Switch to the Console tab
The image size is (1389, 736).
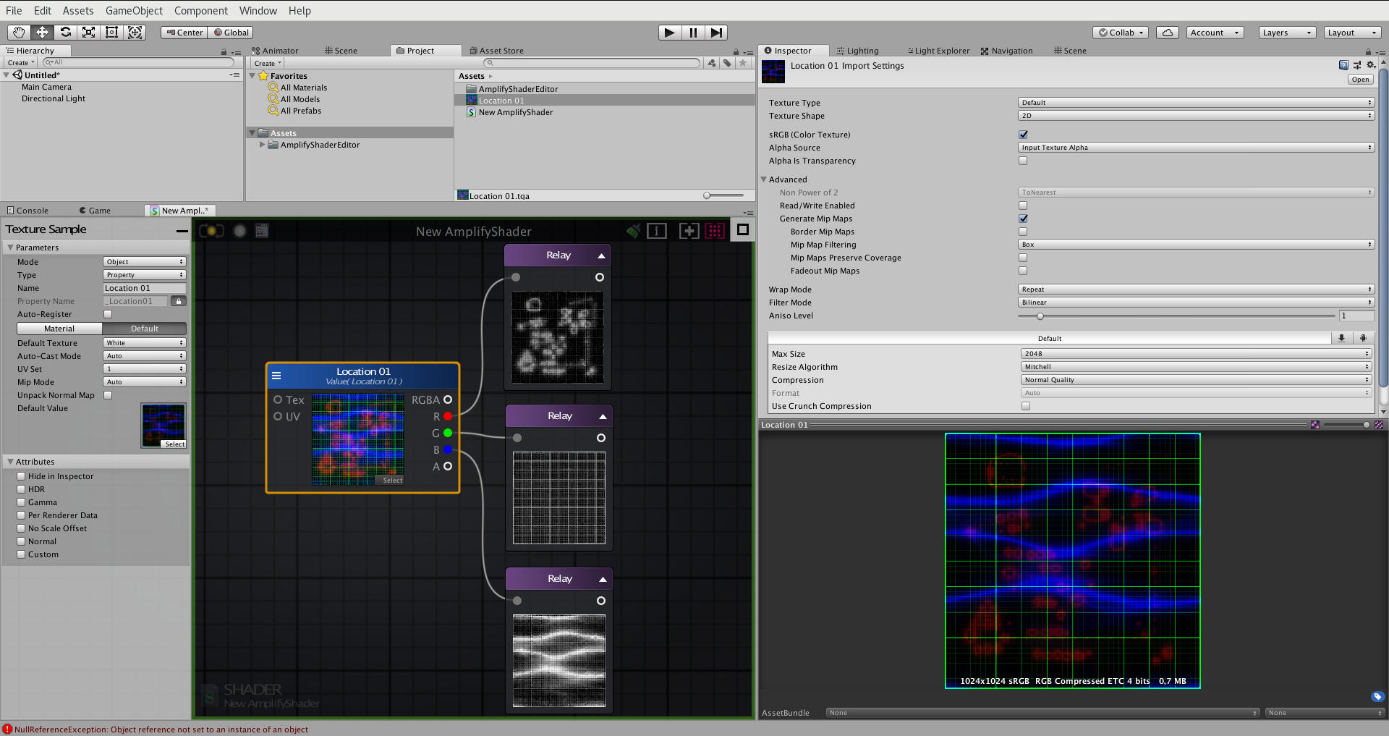click(x=27, y=211)
